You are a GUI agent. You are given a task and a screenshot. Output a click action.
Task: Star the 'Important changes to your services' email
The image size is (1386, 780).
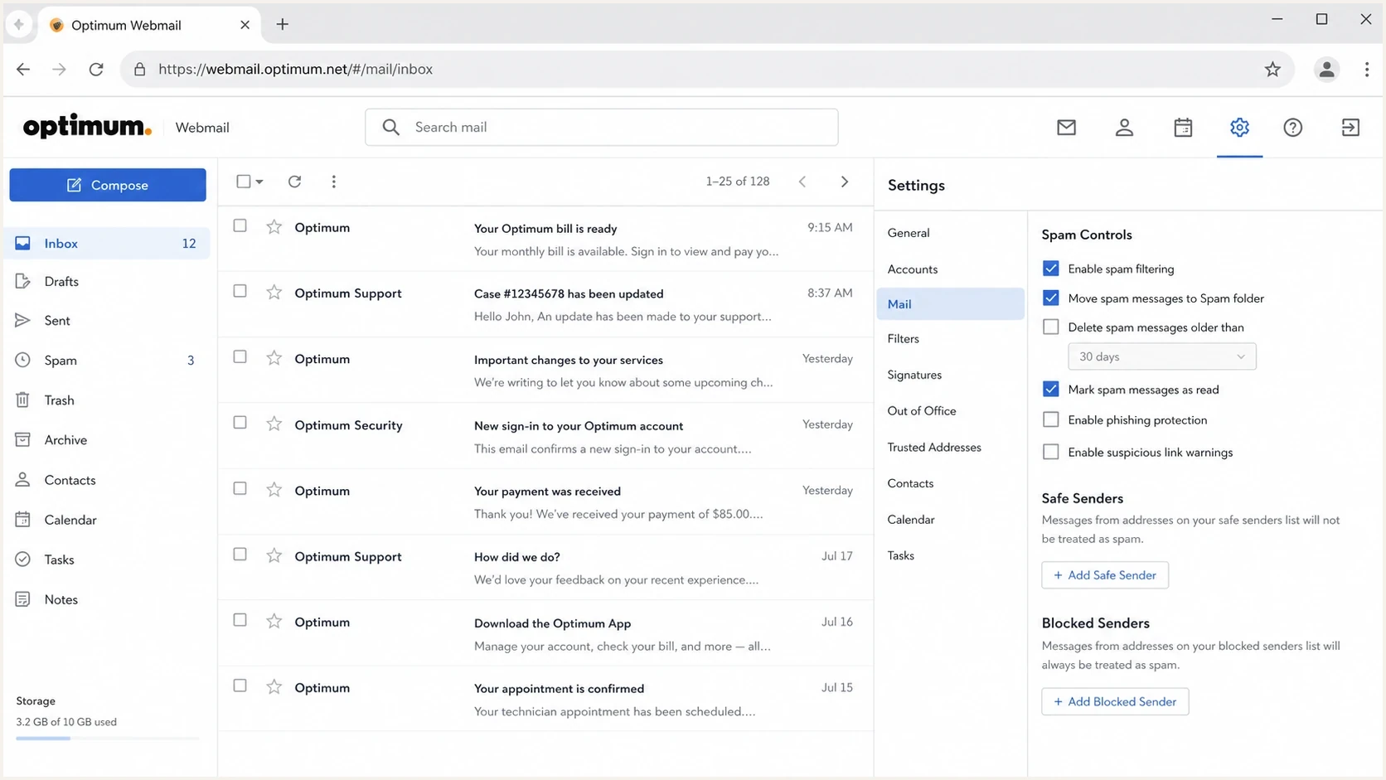274,357
